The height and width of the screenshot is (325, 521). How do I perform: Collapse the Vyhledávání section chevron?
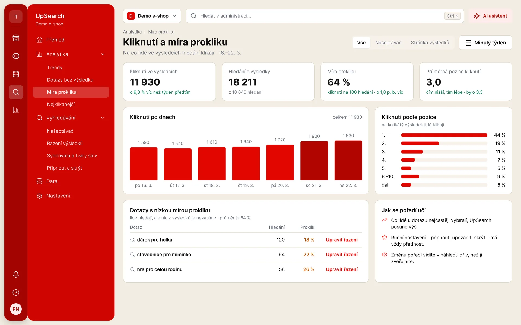[103, 118]
